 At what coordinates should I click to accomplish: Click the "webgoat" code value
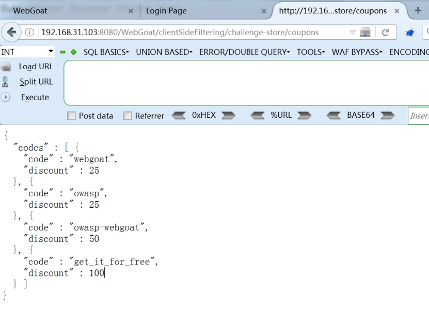(x=91, y=159)
